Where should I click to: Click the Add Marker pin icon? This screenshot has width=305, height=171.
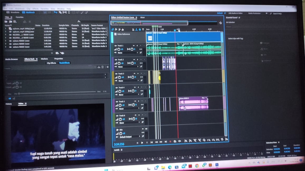coord(143,30)
